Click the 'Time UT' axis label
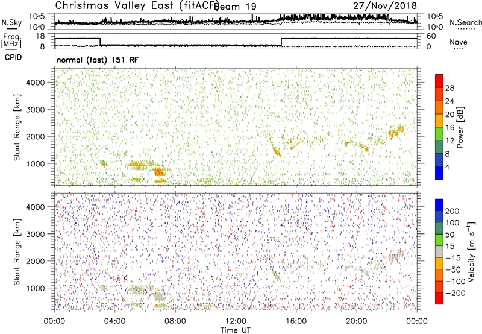Screen dimensions: 482x334 pos(236,330)
